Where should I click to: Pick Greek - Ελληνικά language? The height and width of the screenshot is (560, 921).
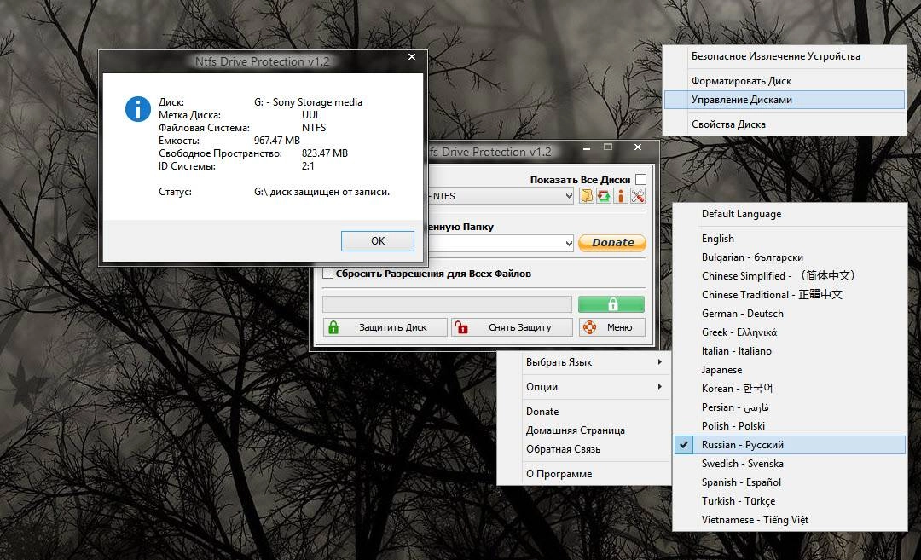pyautogui.click(x=790, y=332)
